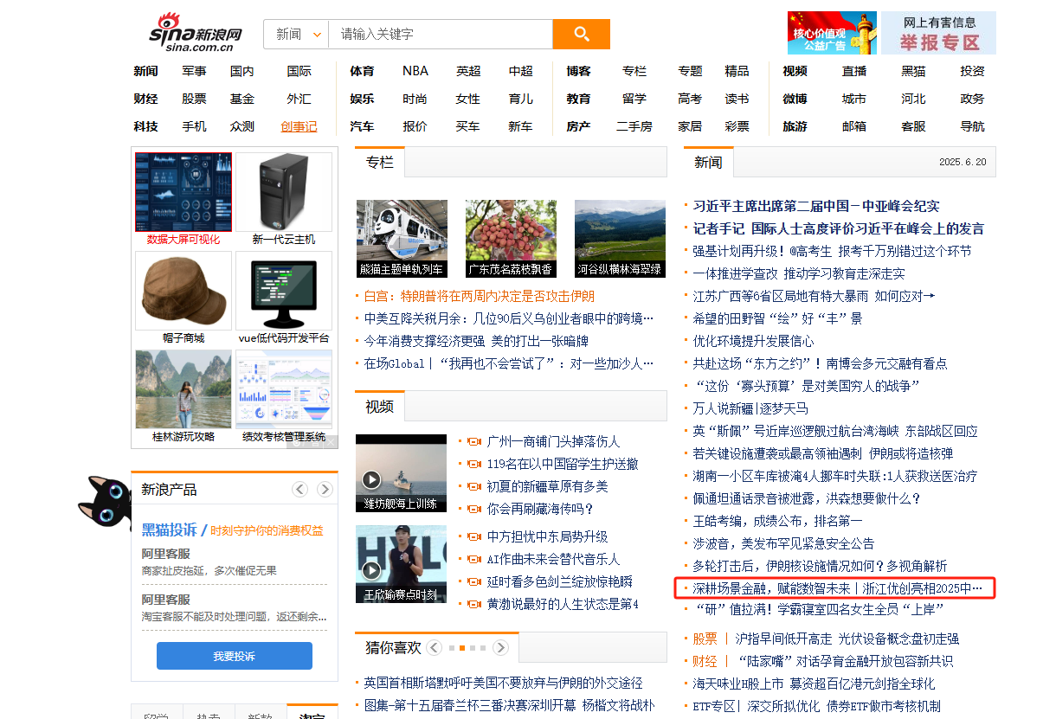Open headline 习近平主席出席第二届中国－中亚峰会纪实

click(x=816, y=206)
